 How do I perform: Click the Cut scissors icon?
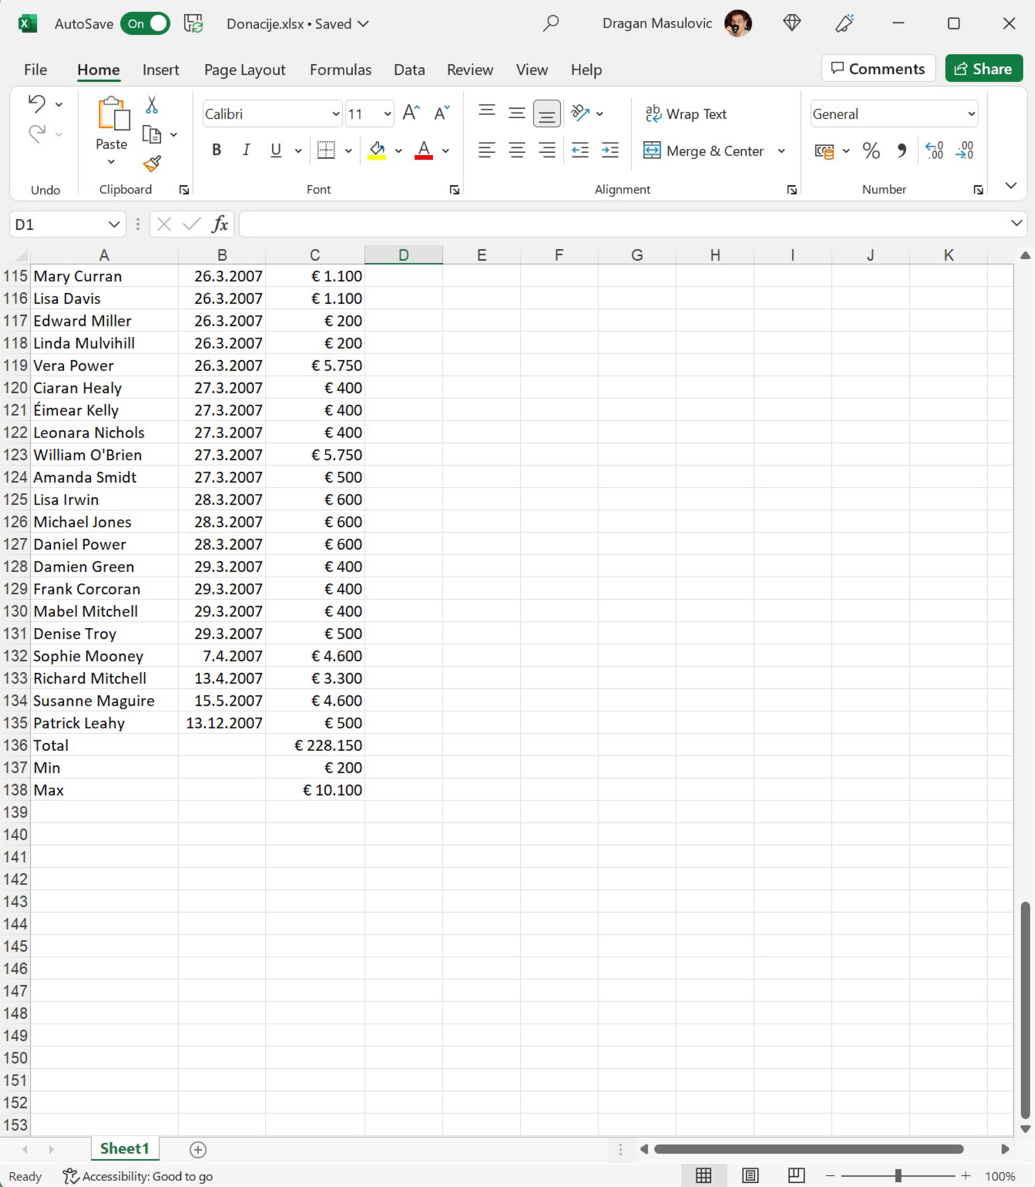click(151, 105)
